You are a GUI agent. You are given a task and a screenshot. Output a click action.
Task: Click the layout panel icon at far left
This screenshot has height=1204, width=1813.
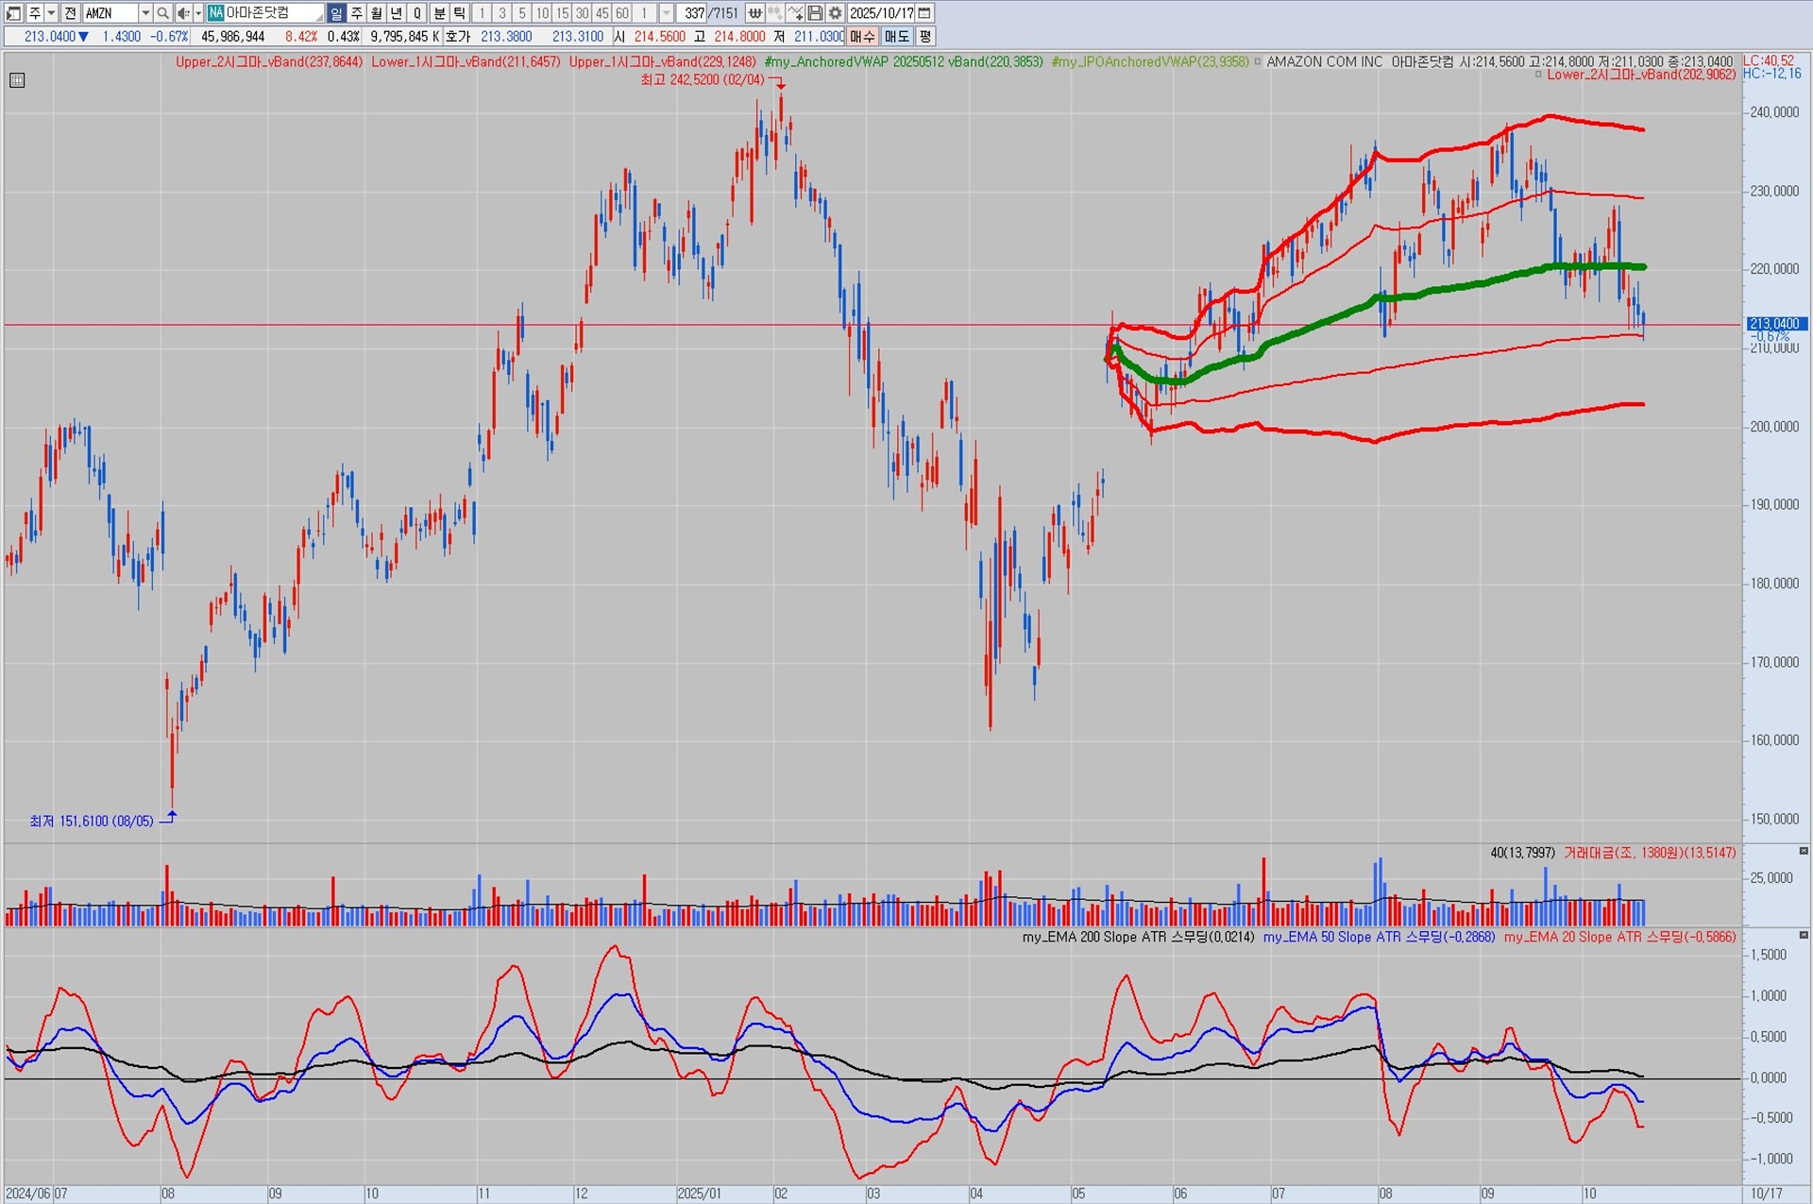click(13, 13)
